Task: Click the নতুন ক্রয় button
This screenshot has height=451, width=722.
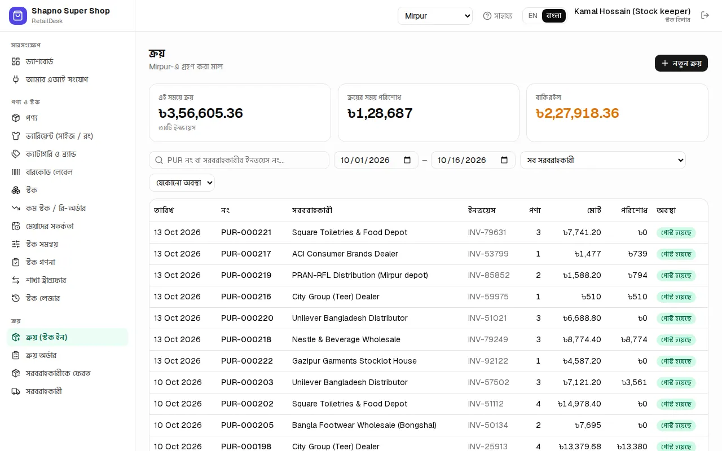Action: click(x=681, y=63)
